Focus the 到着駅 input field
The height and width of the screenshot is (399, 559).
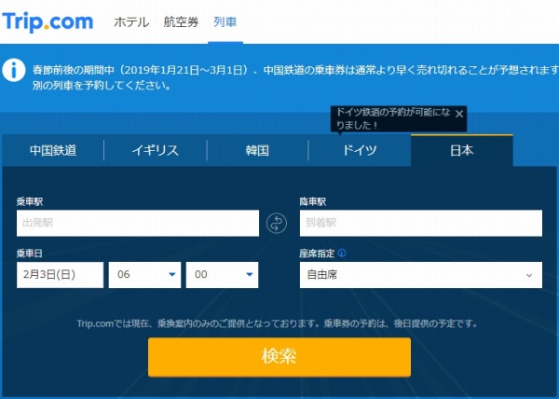pos(421,223)
